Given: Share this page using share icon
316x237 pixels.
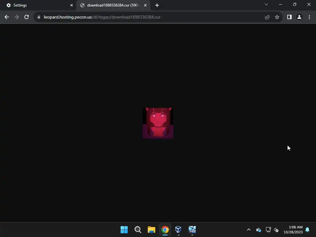Looking at the screenshot, I should (x=267, y=17).
